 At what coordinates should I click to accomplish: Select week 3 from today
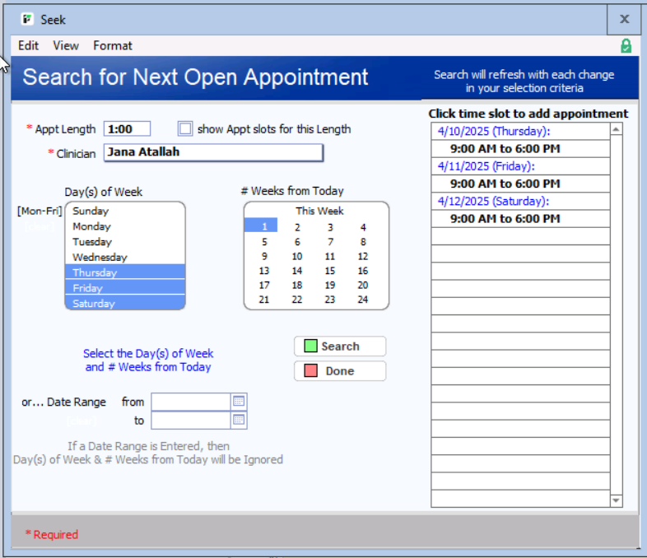[330, 227]
